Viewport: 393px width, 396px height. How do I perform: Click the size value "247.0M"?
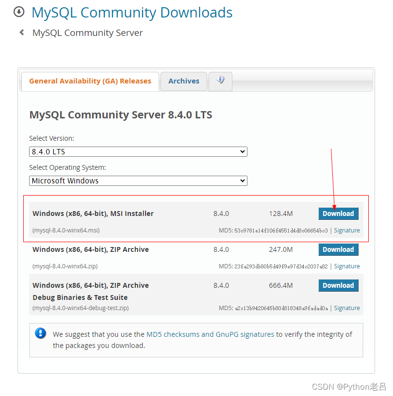tap(281, 249)
